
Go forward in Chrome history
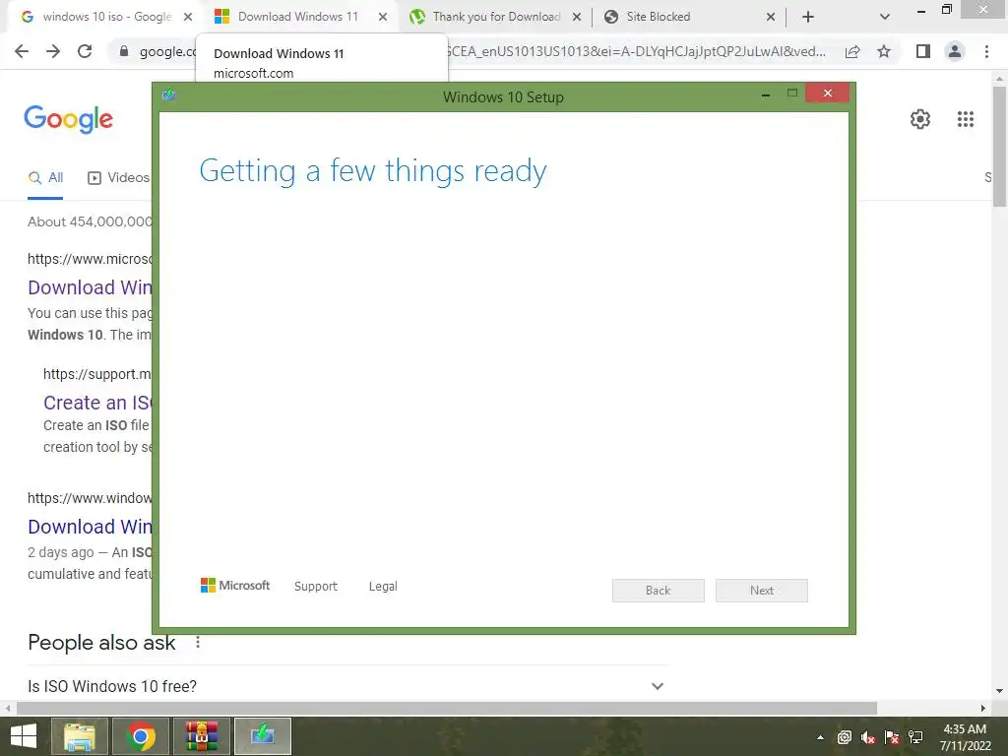53,51
